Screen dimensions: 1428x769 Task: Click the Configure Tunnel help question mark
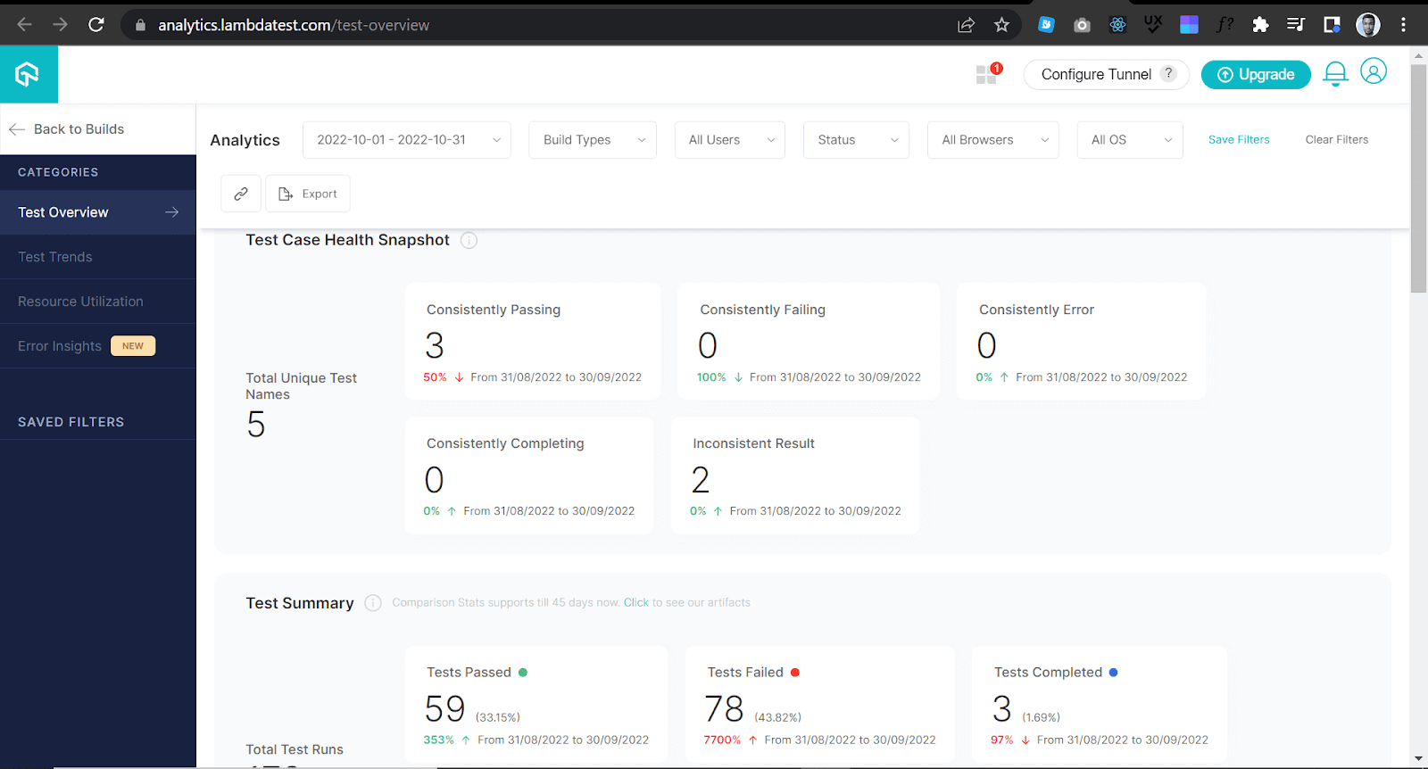(1168, 74)
